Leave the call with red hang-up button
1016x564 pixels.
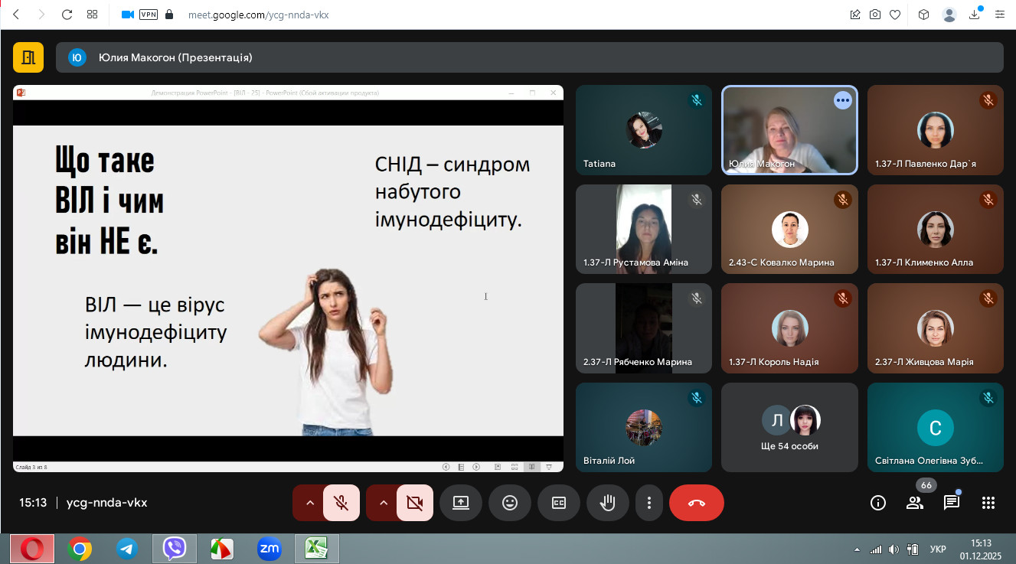[x=696, y=503]
